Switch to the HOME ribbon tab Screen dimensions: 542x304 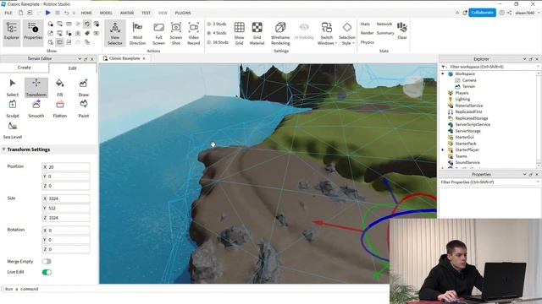pyautogui.click(x=86, y=13)
